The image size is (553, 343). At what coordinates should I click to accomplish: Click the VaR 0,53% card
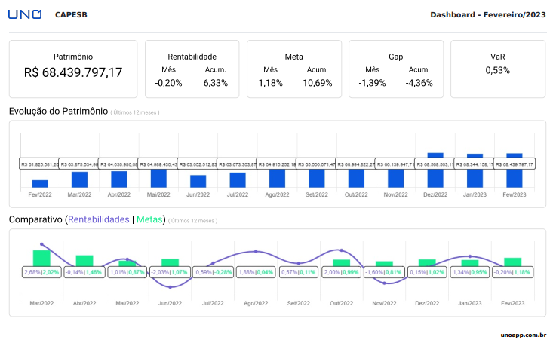coord(497,69)
